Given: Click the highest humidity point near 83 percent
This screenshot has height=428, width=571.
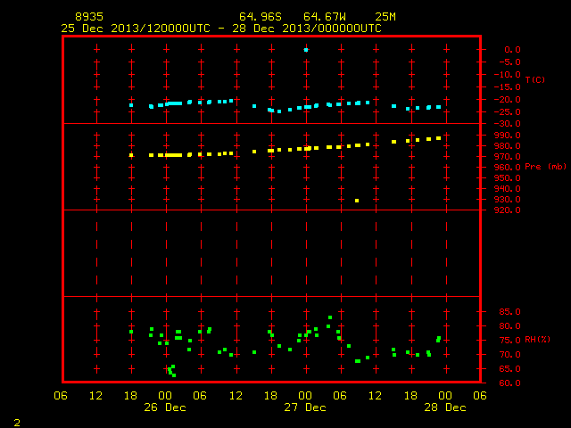Looking at the screenshot, I should pyautogui.click(x=330, y=317).
